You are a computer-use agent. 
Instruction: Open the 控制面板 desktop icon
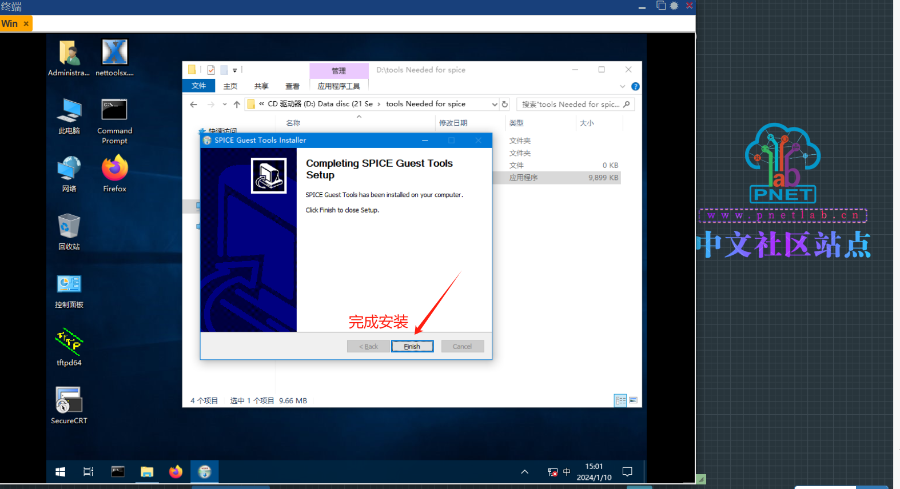(x=69, y=290)
